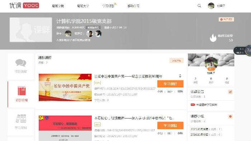Click the first administrator avatar in the banner
The height and width of the screenshot is (141, 251).
(90, 34)
